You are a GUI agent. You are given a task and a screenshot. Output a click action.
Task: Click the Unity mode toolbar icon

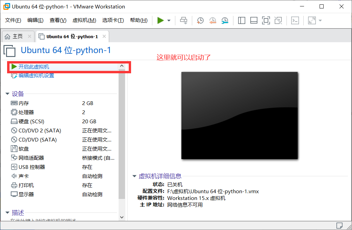pyautogui.click(x=278, y=20)
